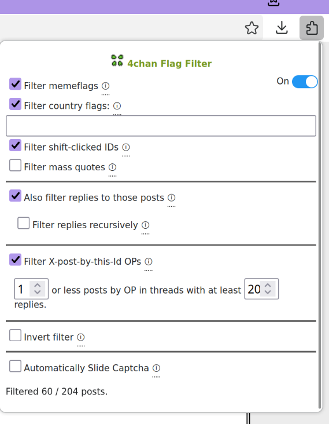
Task: Click info icon beside Filter memeflags
Action: (x=106, y=86)
